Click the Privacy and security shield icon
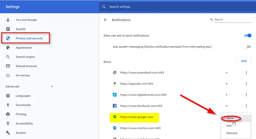Screen dimensions: 256x139 [8, 38]
